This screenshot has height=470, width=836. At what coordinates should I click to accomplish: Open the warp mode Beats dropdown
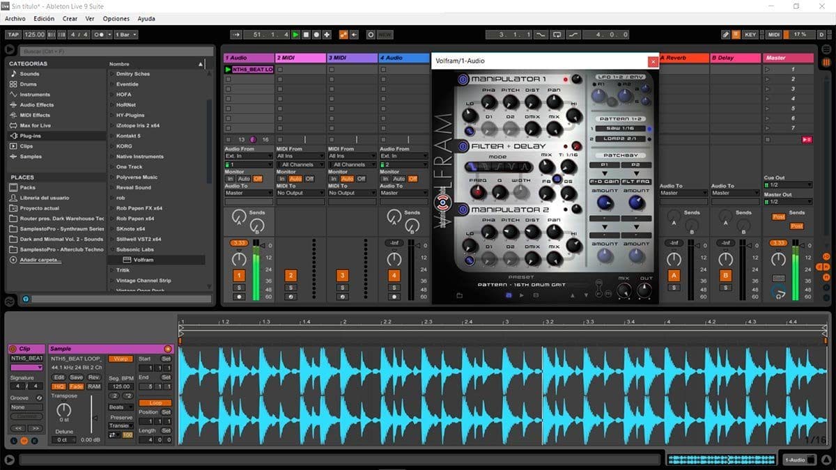click(x=121, y=407)
